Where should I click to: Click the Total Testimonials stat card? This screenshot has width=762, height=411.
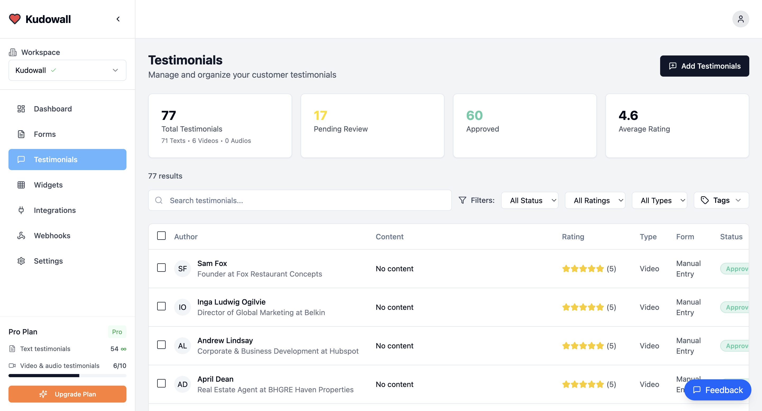click(x=220, y=126)
